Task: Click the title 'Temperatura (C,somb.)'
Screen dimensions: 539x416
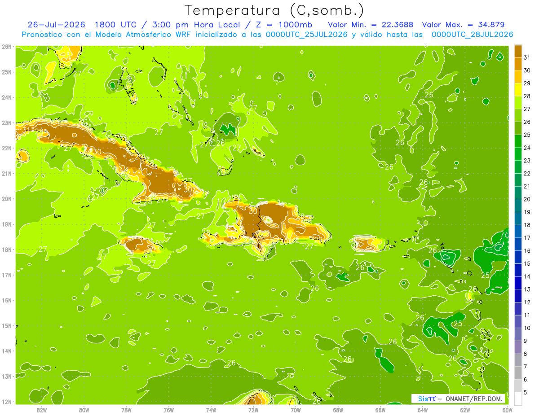Action: tap(274, 10)
